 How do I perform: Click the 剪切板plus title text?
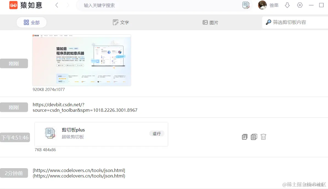tap(73, 130)
